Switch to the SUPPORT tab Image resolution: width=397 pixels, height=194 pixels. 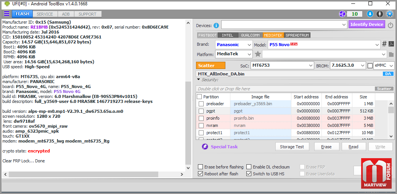(x=87, y=14)
